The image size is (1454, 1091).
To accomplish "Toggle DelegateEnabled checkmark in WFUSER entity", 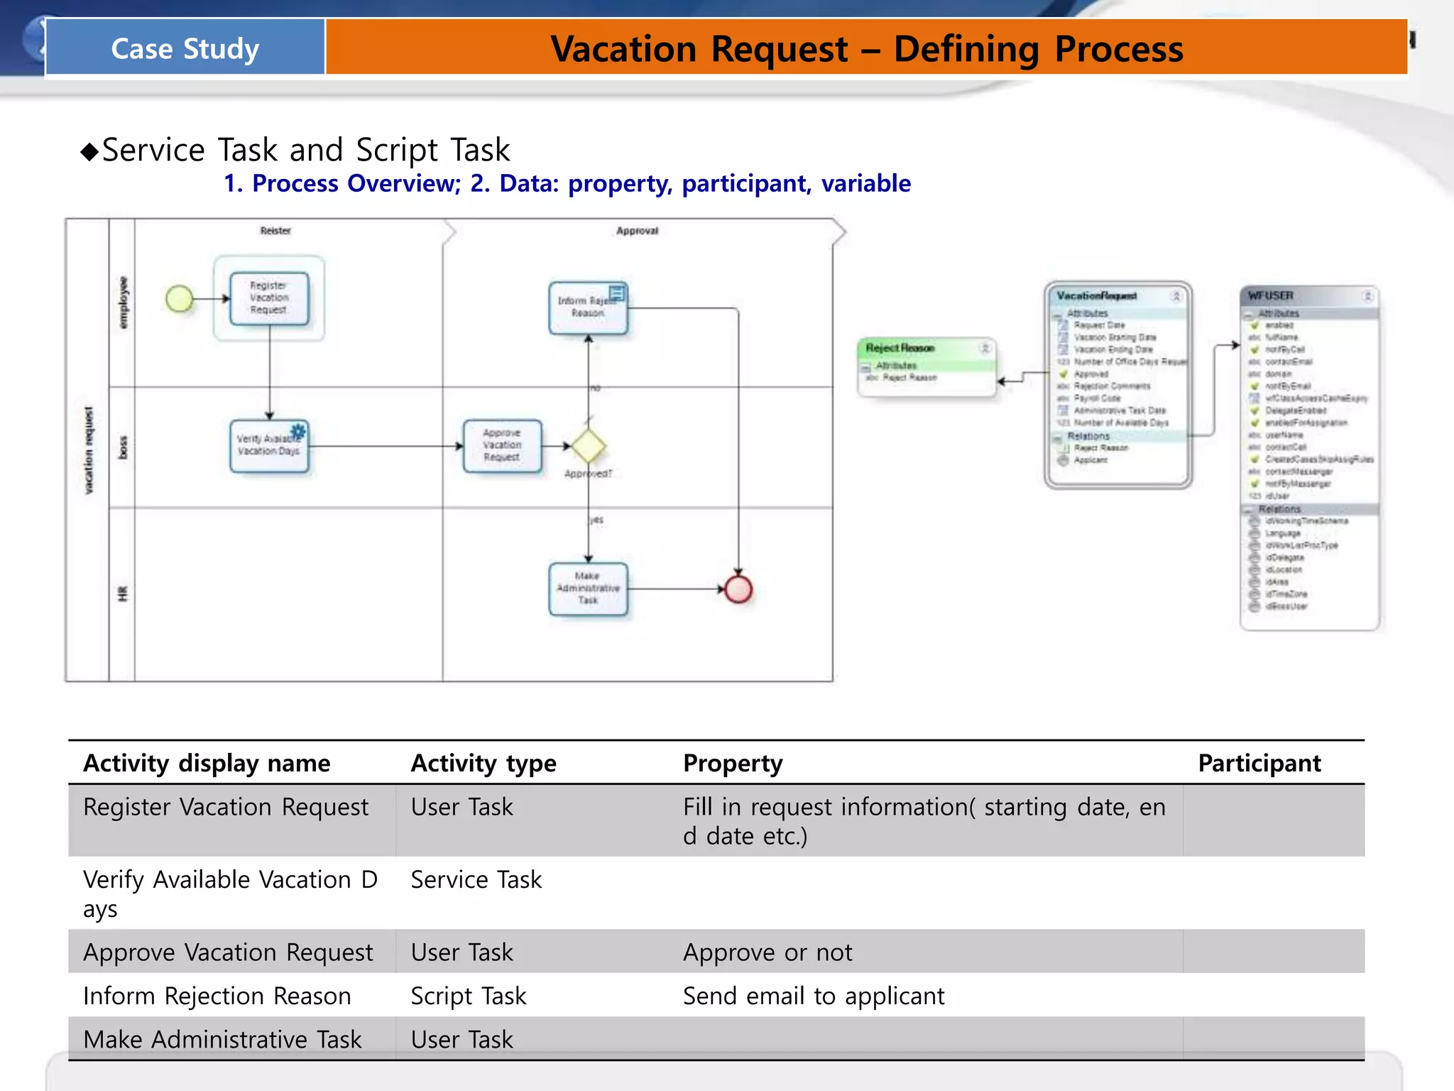I will [1255, 411].
